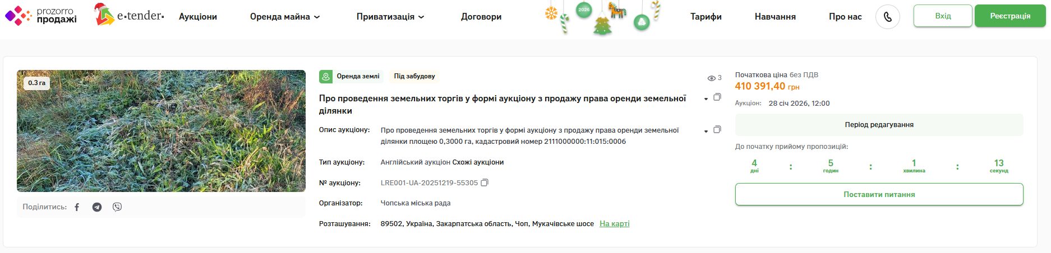Click the Prozorro Продажі logo
This screenshot has height=253, width=1051.
pos(41,16)
